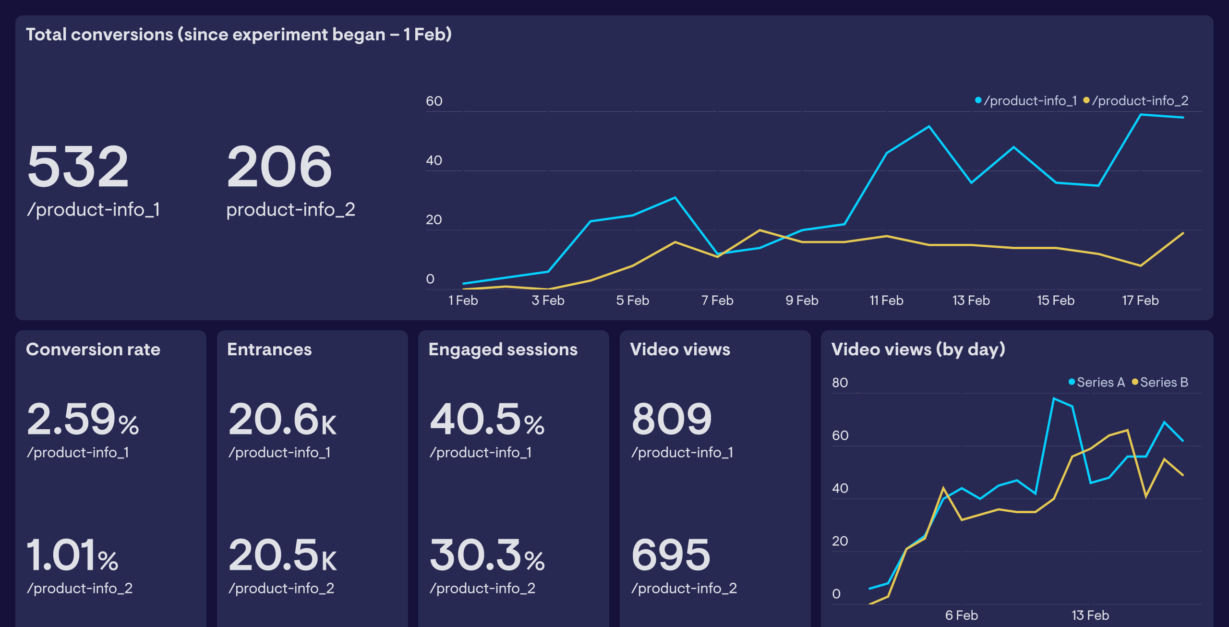Viewport: 1229px width, 627px height.
Task: Click the Engaged sessions card title
Action: (x=503, y=350)
